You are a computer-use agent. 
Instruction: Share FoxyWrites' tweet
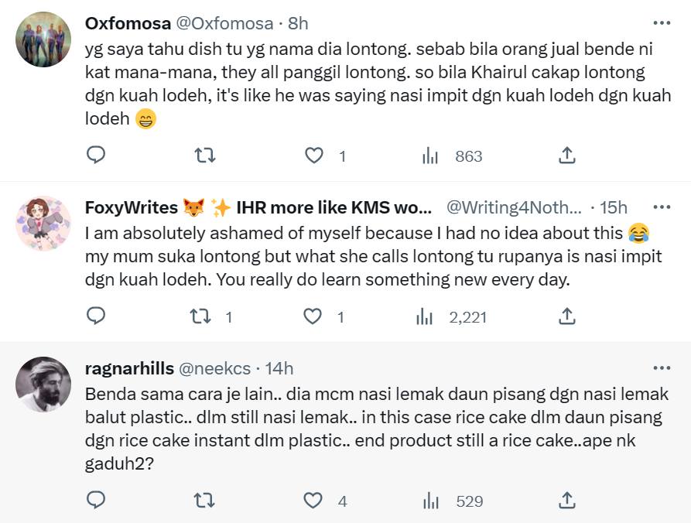point(566,316)
